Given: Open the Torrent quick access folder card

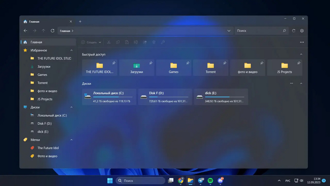Looking at the screenshot, I should pyautogui.click(x=211, y=68).
